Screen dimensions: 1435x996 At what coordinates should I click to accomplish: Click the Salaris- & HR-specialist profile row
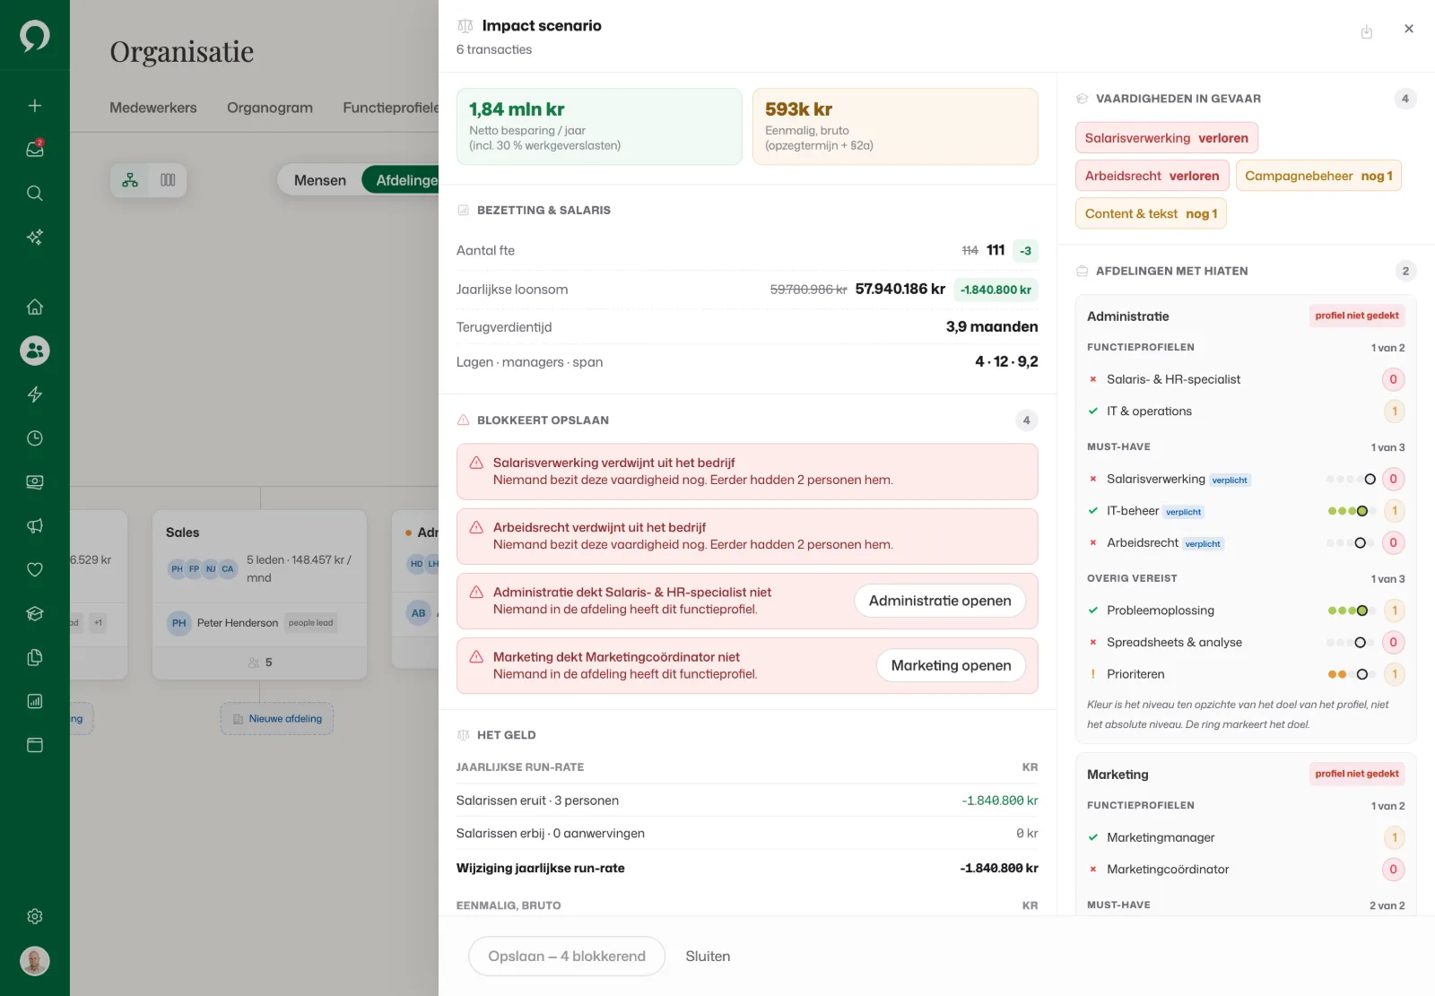[1246, 379]
